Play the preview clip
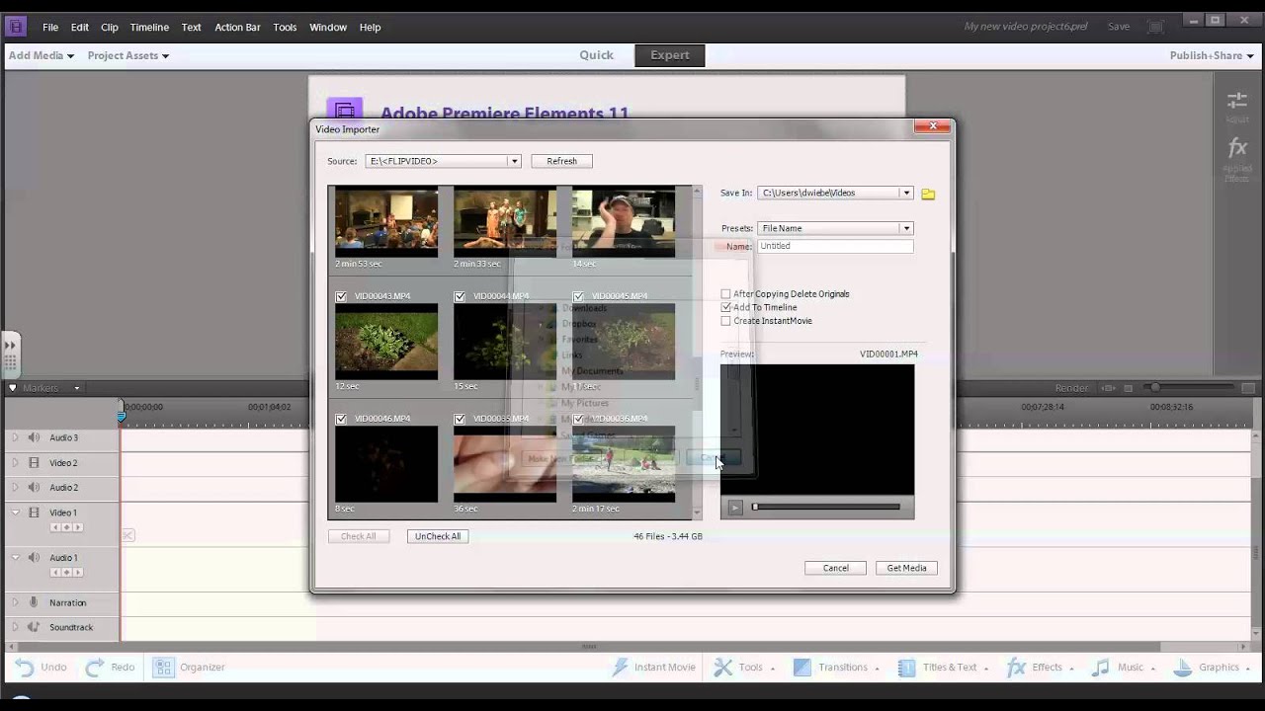 pos(734,508)
